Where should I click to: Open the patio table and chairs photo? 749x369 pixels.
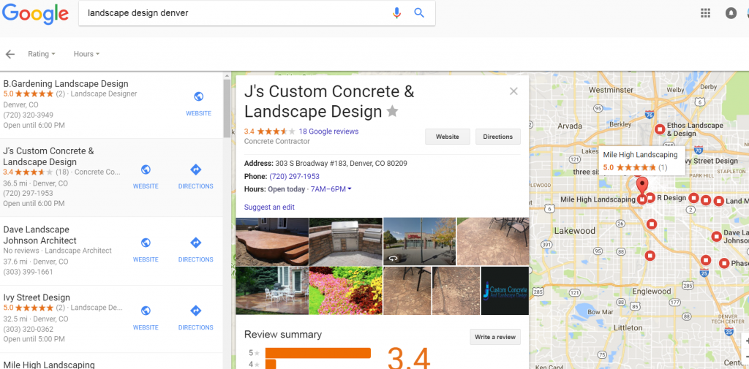[x=272, y=290]
